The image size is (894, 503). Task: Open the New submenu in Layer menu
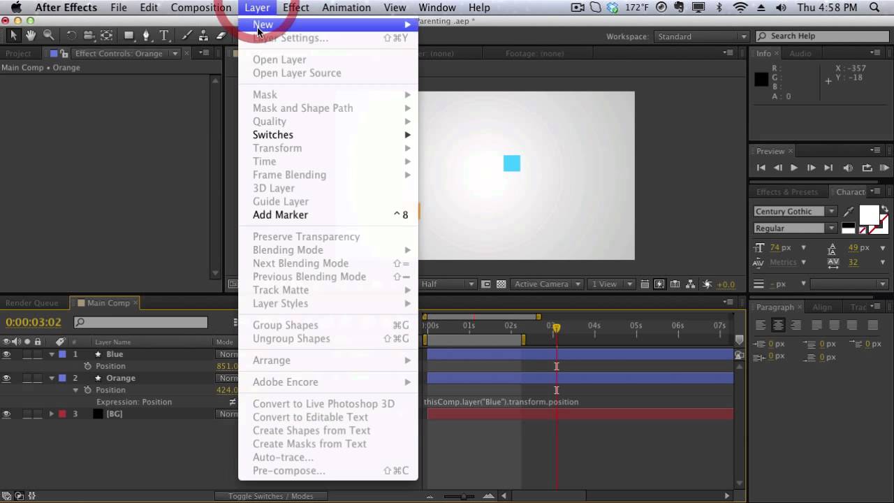tap(328, 24)
